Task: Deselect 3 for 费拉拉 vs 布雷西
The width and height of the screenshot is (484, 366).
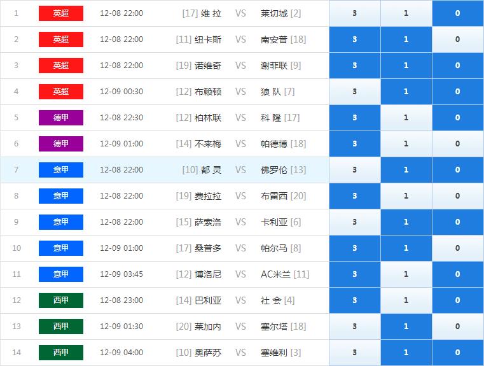Action: point(355,196)
